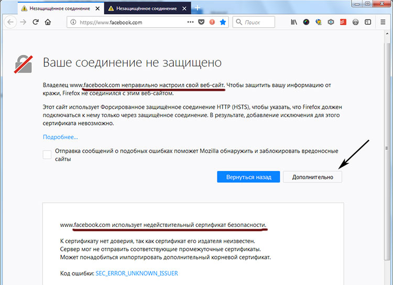Click the paragraph mentioning HSTS

(192, 115)
